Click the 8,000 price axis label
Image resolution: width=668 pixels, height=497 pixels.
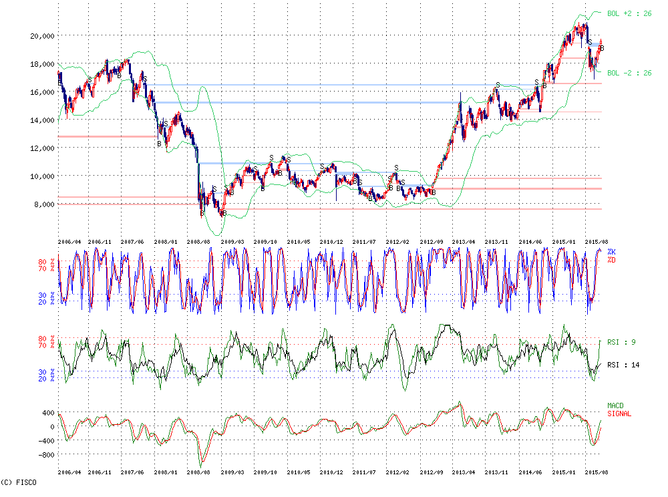[43, 204]
